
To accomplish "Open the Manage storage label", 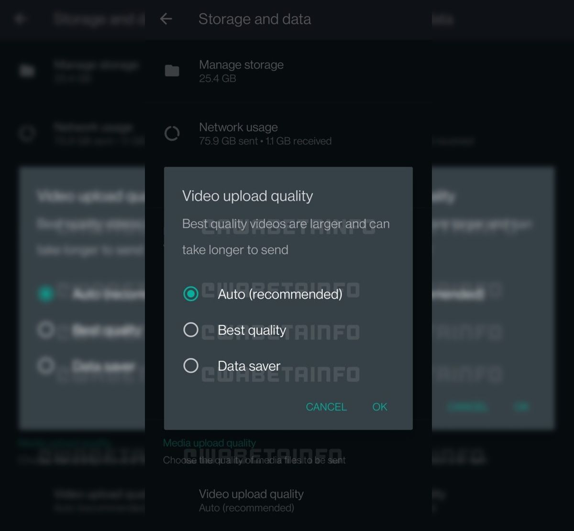I will 241,65.
